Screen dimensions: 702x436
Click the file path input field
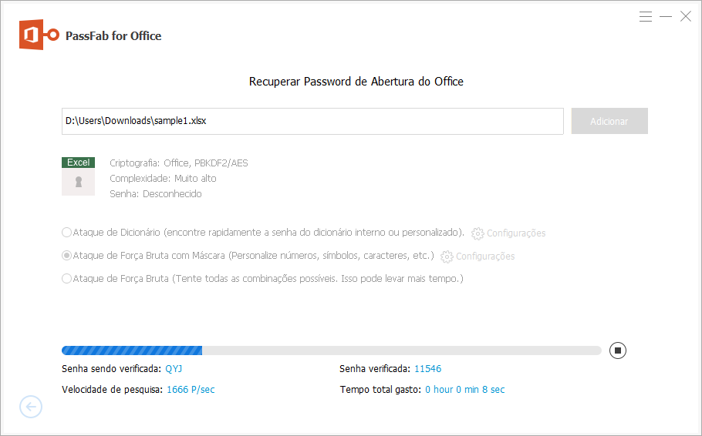312,121
